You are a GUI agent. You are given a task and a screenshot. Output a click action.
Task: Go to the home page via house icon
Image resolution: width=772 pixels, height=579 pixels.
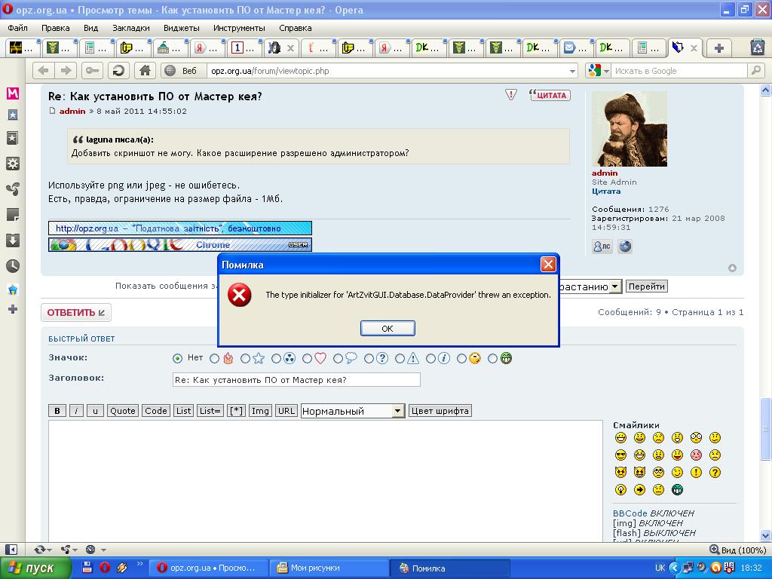(145, 71)
